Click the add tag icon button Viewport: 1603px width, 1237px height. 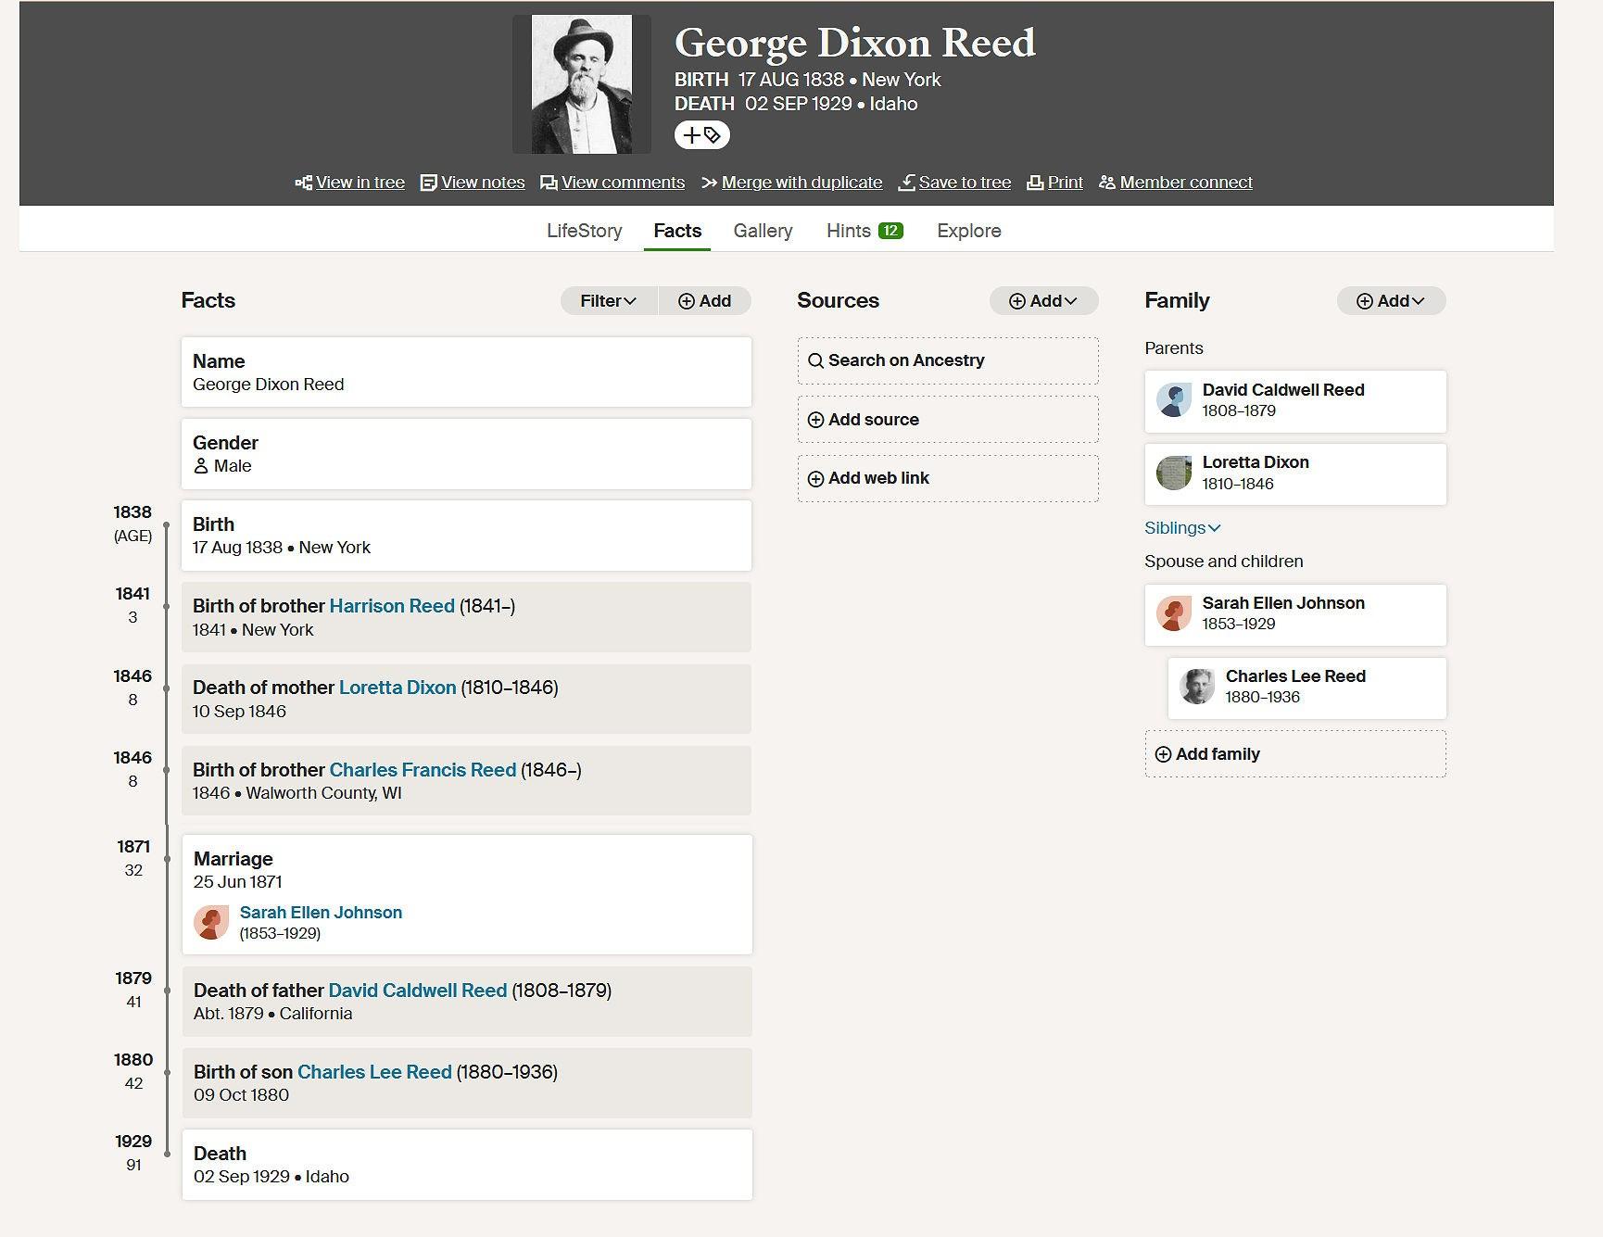point(701,135)
